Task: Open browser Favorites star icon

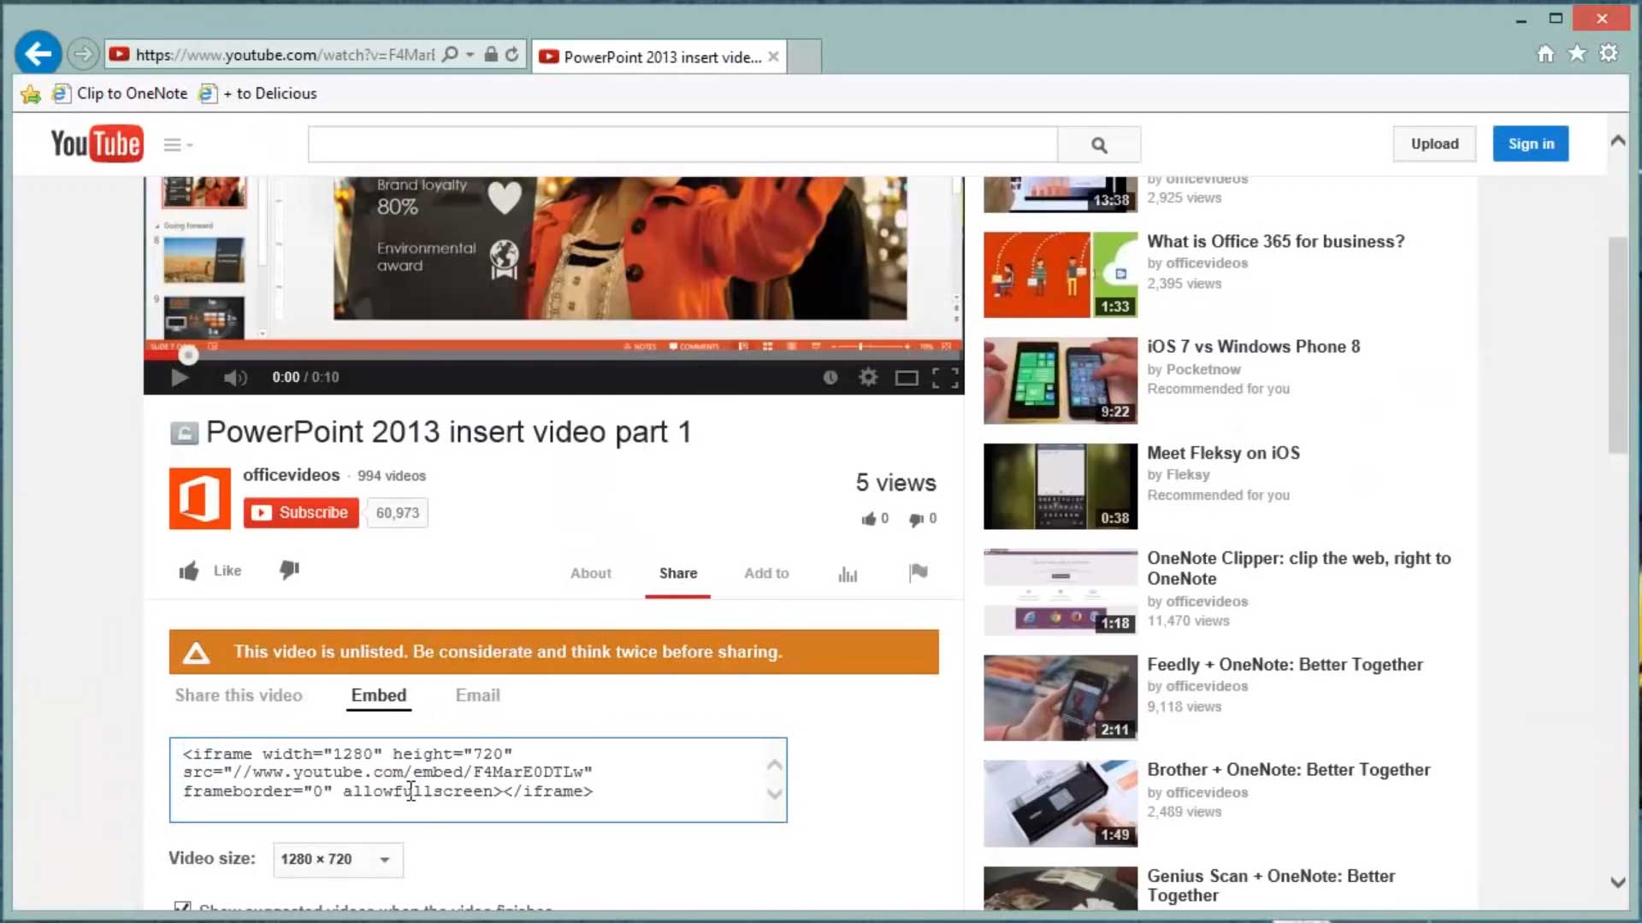Action: [x=1577, y=54]
